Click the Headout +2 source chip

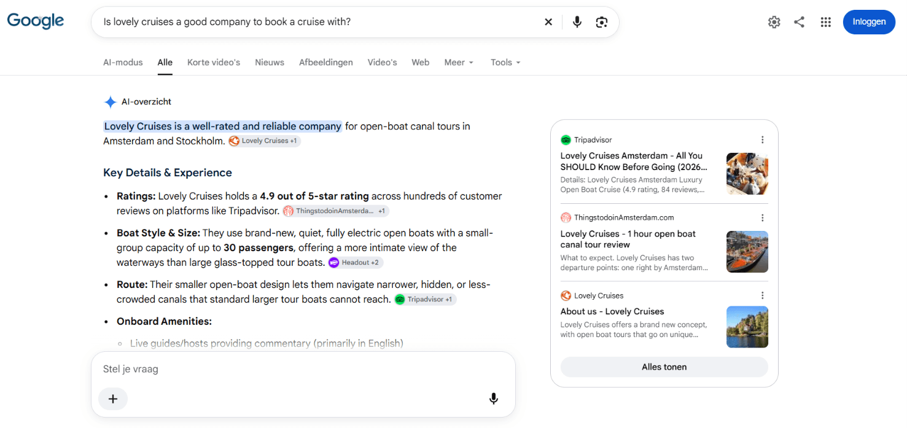[356, 263]
